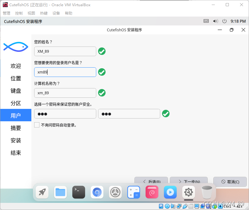Click the installer wrench-gear icon in dock

188,192
